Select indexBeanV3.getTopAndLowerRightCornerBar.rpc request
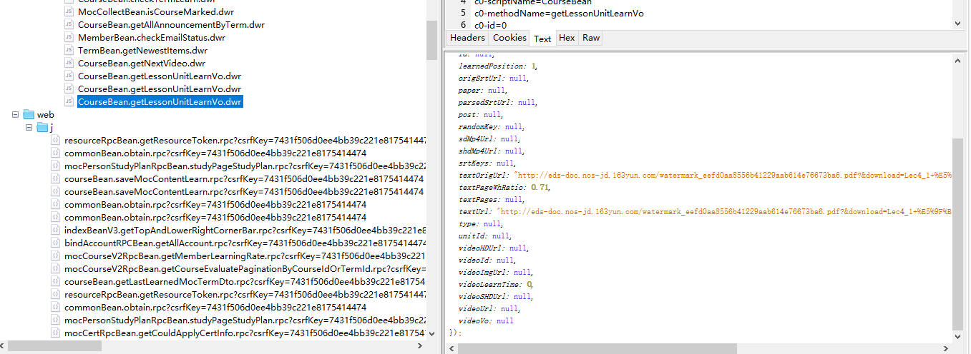 (245, 230)
